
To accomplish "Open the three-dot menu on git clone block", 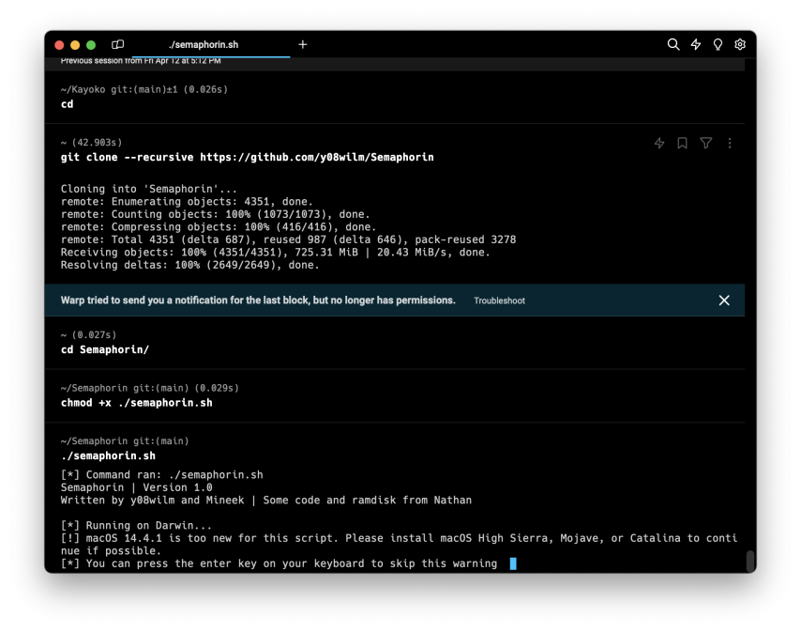I will (x=730, y=143).
